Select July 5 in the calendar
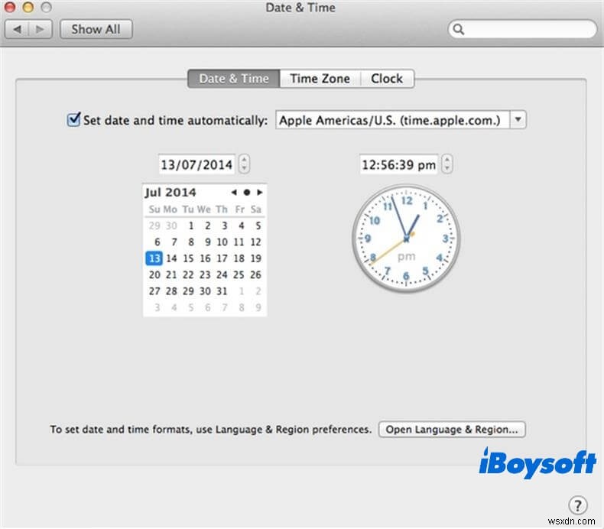 pyautogui.click(x=258, y=226)
